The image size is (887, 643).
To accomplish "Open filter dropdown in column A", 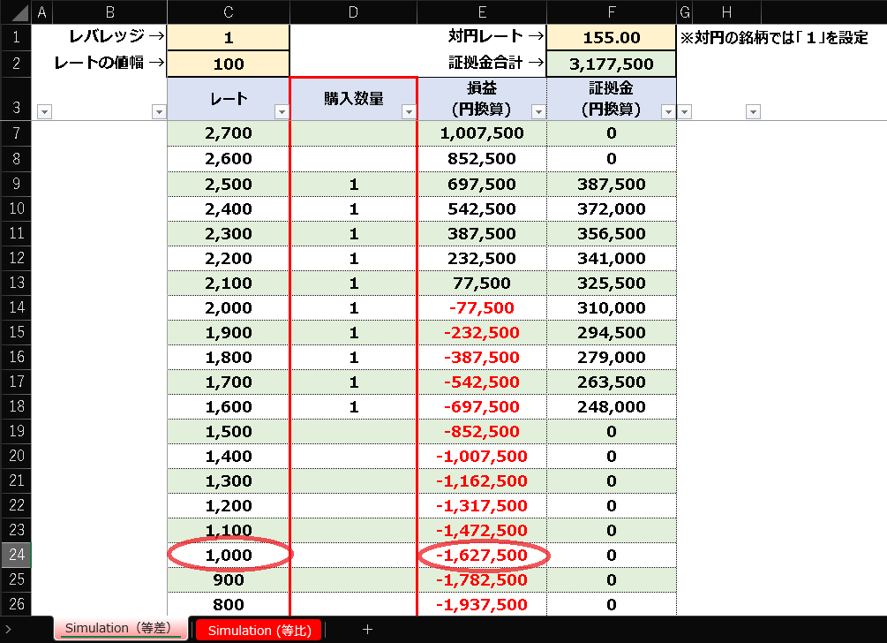I will click(x=44, y=111).
